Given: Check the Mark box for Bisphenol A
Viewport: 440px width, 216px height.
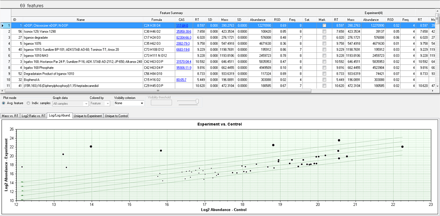Looking at the screenshot, I should [324, 79].
